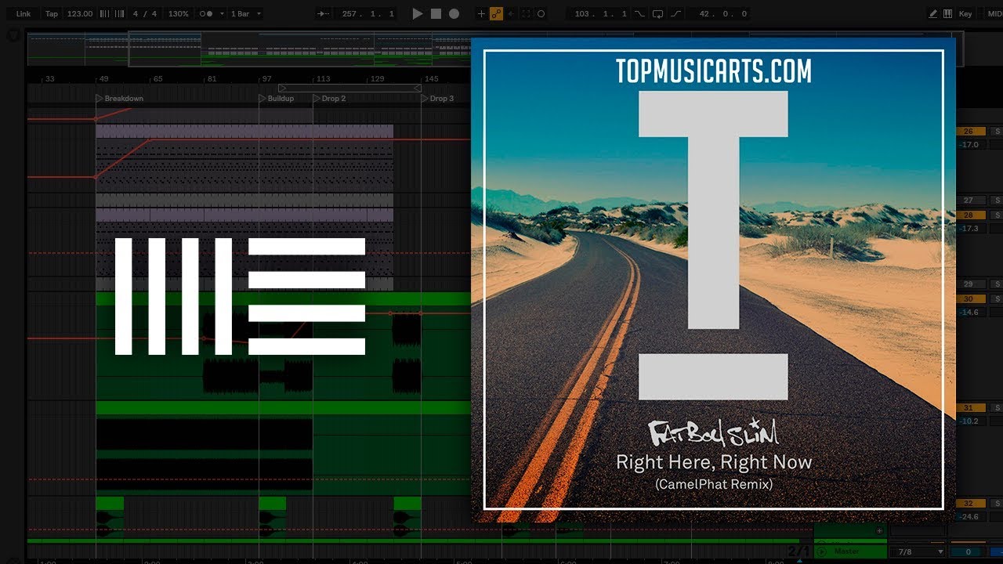Select the 4 / 4 time signature field
Screen dimensions: 1003x564
click(x=147, y=14)
